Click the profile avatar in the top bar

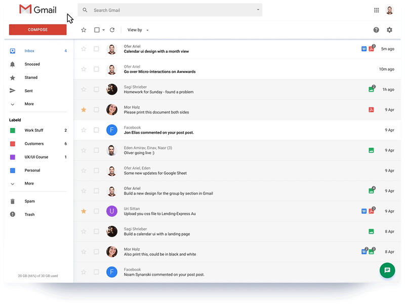[389, 10]
